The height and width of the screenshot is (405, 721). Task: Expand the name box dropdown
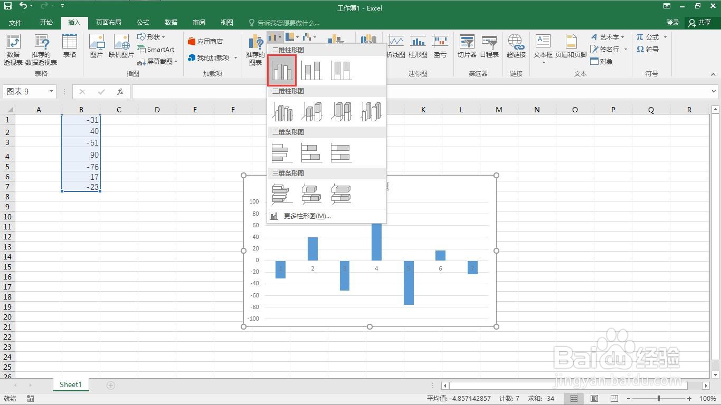point(51,92)
